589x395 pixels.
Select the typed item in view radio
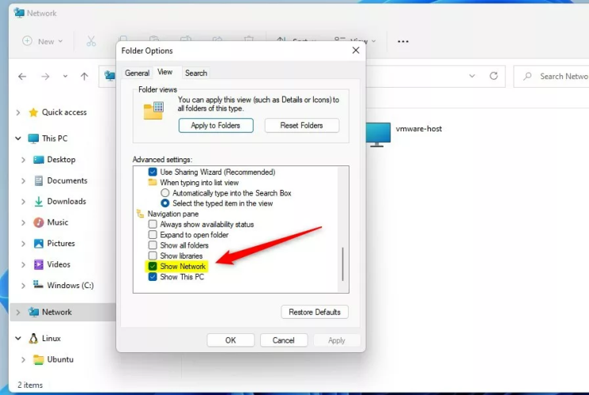(x=165, y=203)
